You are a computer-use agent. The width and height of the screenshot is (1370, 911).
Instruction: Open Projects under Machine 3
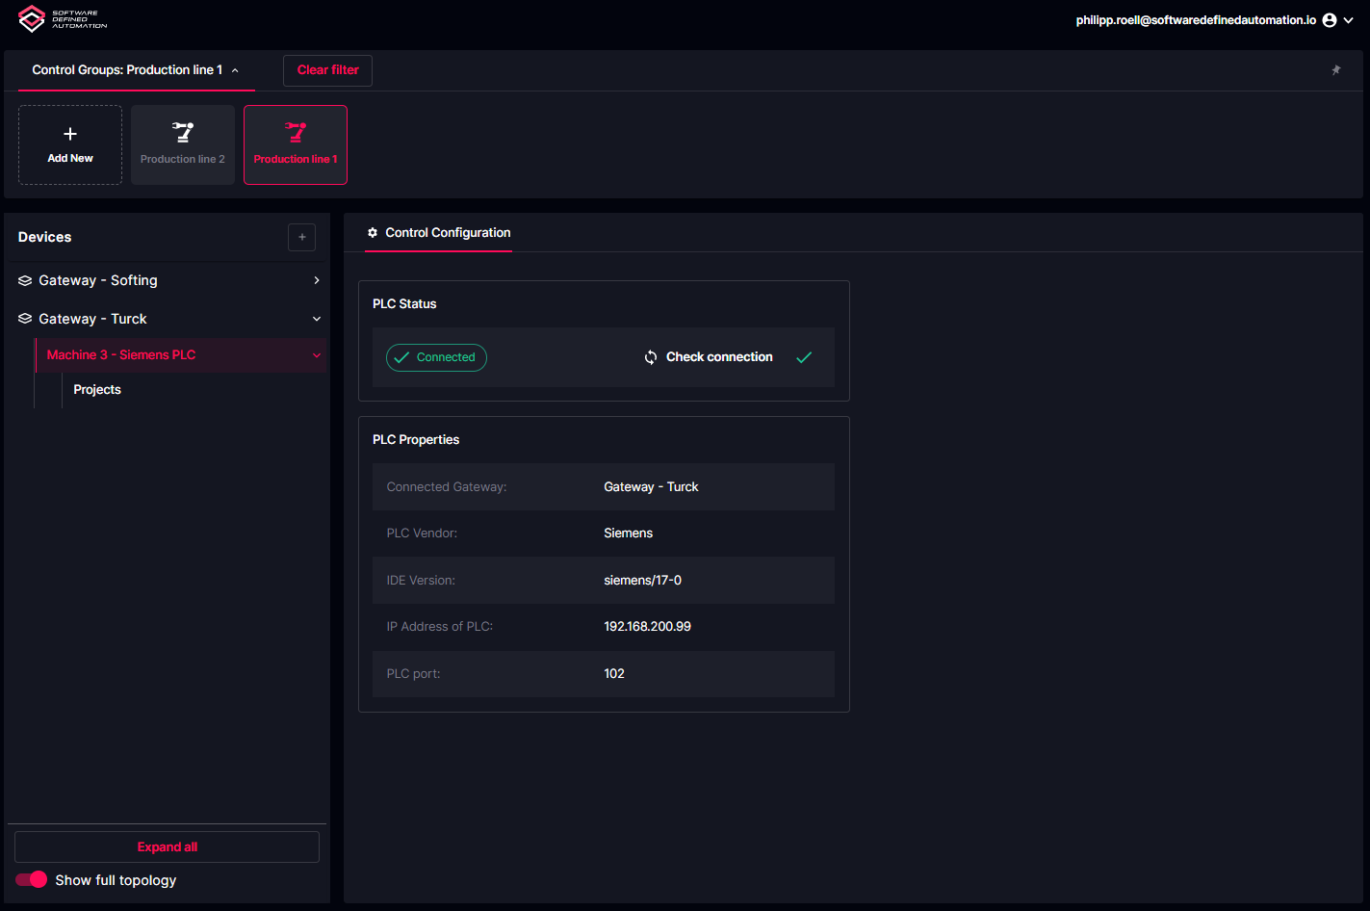tap(97, 390)
